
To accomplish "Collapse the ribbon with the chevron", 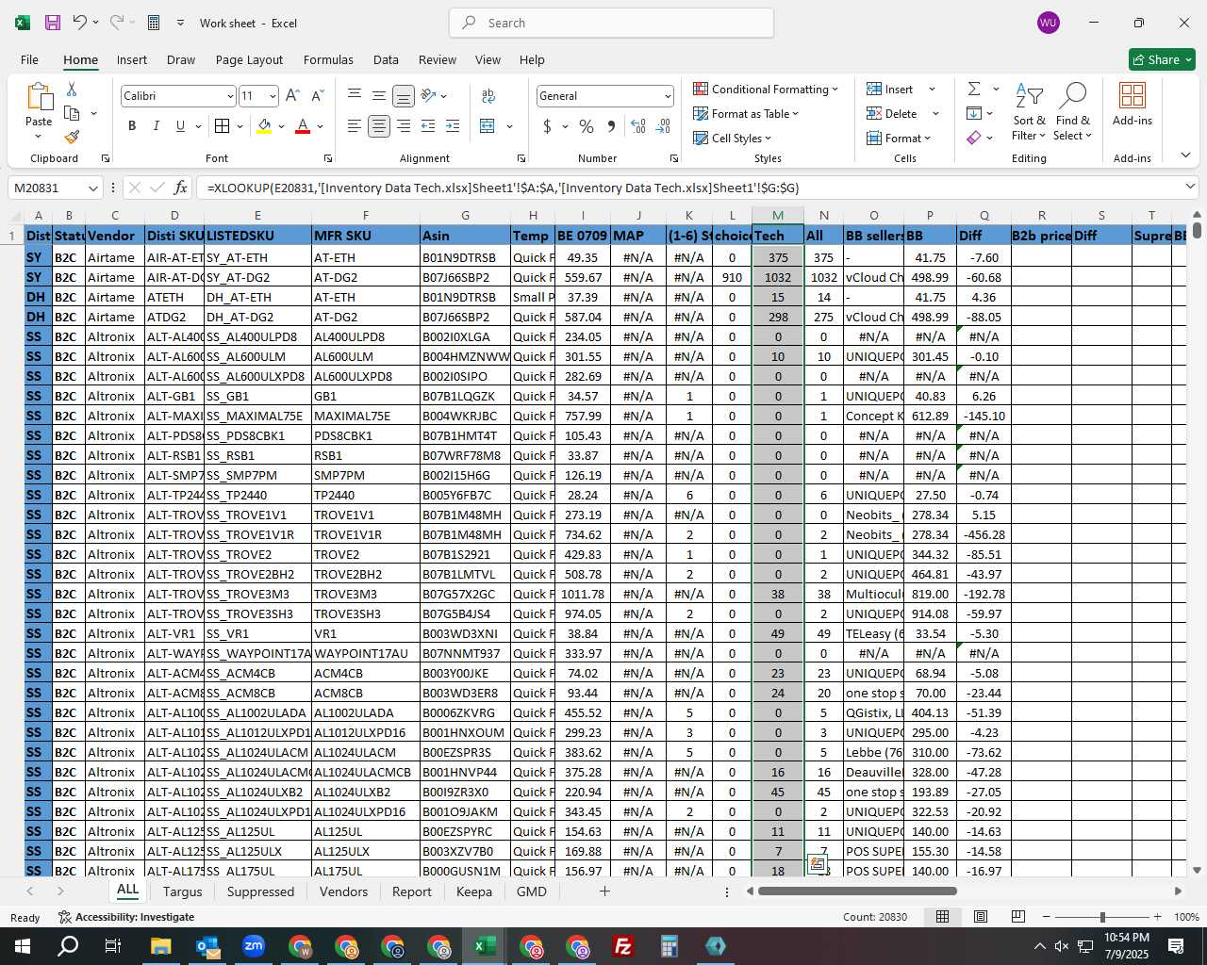I will pyautogui.click(x=1185, y=155).
